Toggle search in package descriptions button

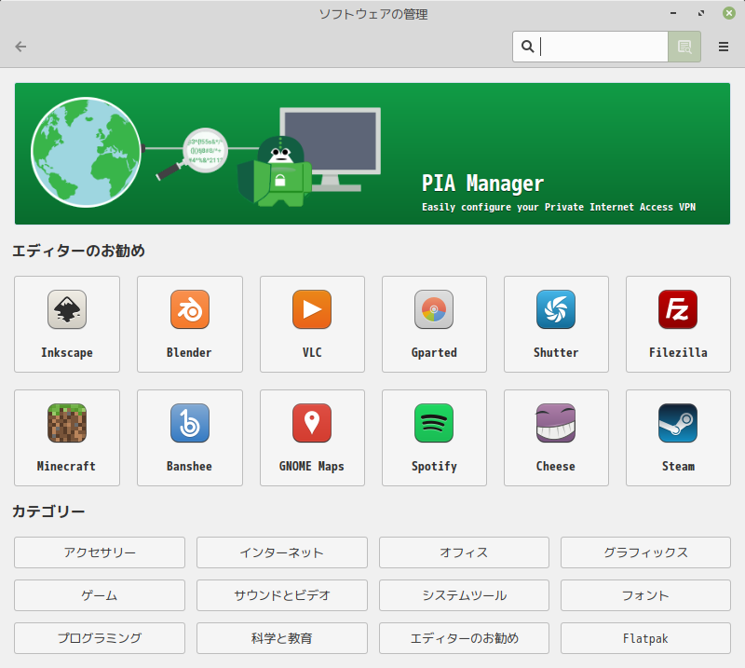[x=684, y=47]
